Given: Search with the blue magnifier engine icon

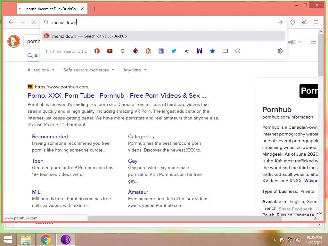Looking at the screenshot, I should point(161,51).
